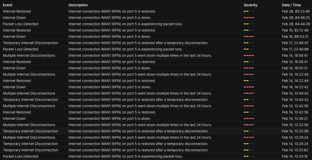Click red severity bar at Feb 20, 04:46:25
Image resolution: width=312 pixels, height=160 pixels.
tap(248, 18)
